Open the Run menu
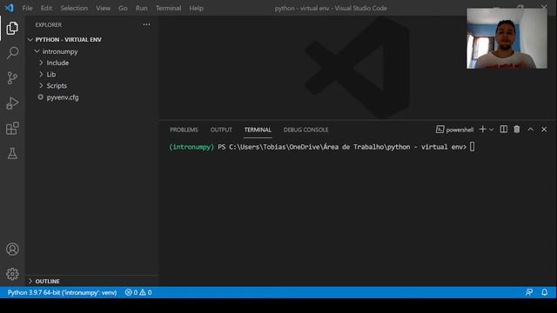Viewport: 557px width, 313px height. (x=141, y=8)
